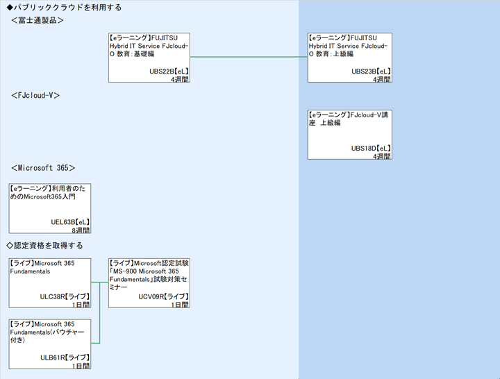The width and height of the screenshot is (500, 379).
Task: Open the FJcloud-V講座 上級編 course box
Action: 350,135
